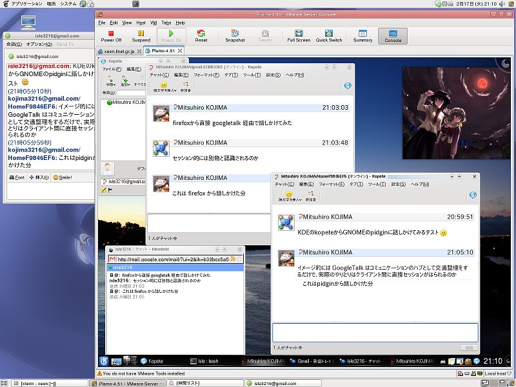Show the VM Summary view
Screen dimensions: 516x387
[x=362, y=36]
